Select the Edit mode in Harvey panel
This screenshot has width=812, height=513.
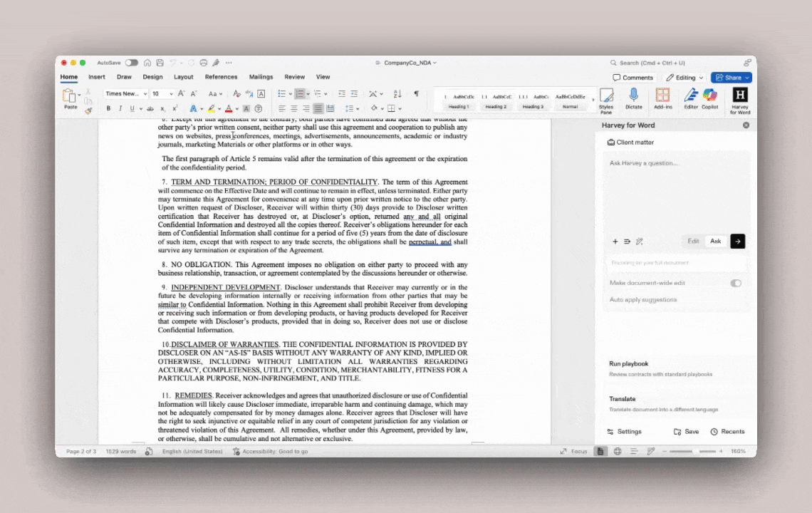tap(693, 241)
